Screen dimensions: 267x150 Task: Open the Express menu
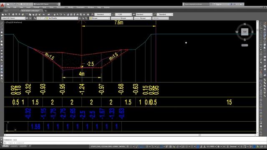[107, 7]
